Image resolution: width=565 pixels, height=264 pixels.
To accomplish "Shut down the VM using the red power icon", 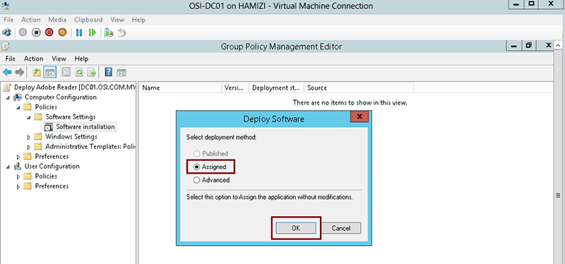I will [x=49, y=32].
